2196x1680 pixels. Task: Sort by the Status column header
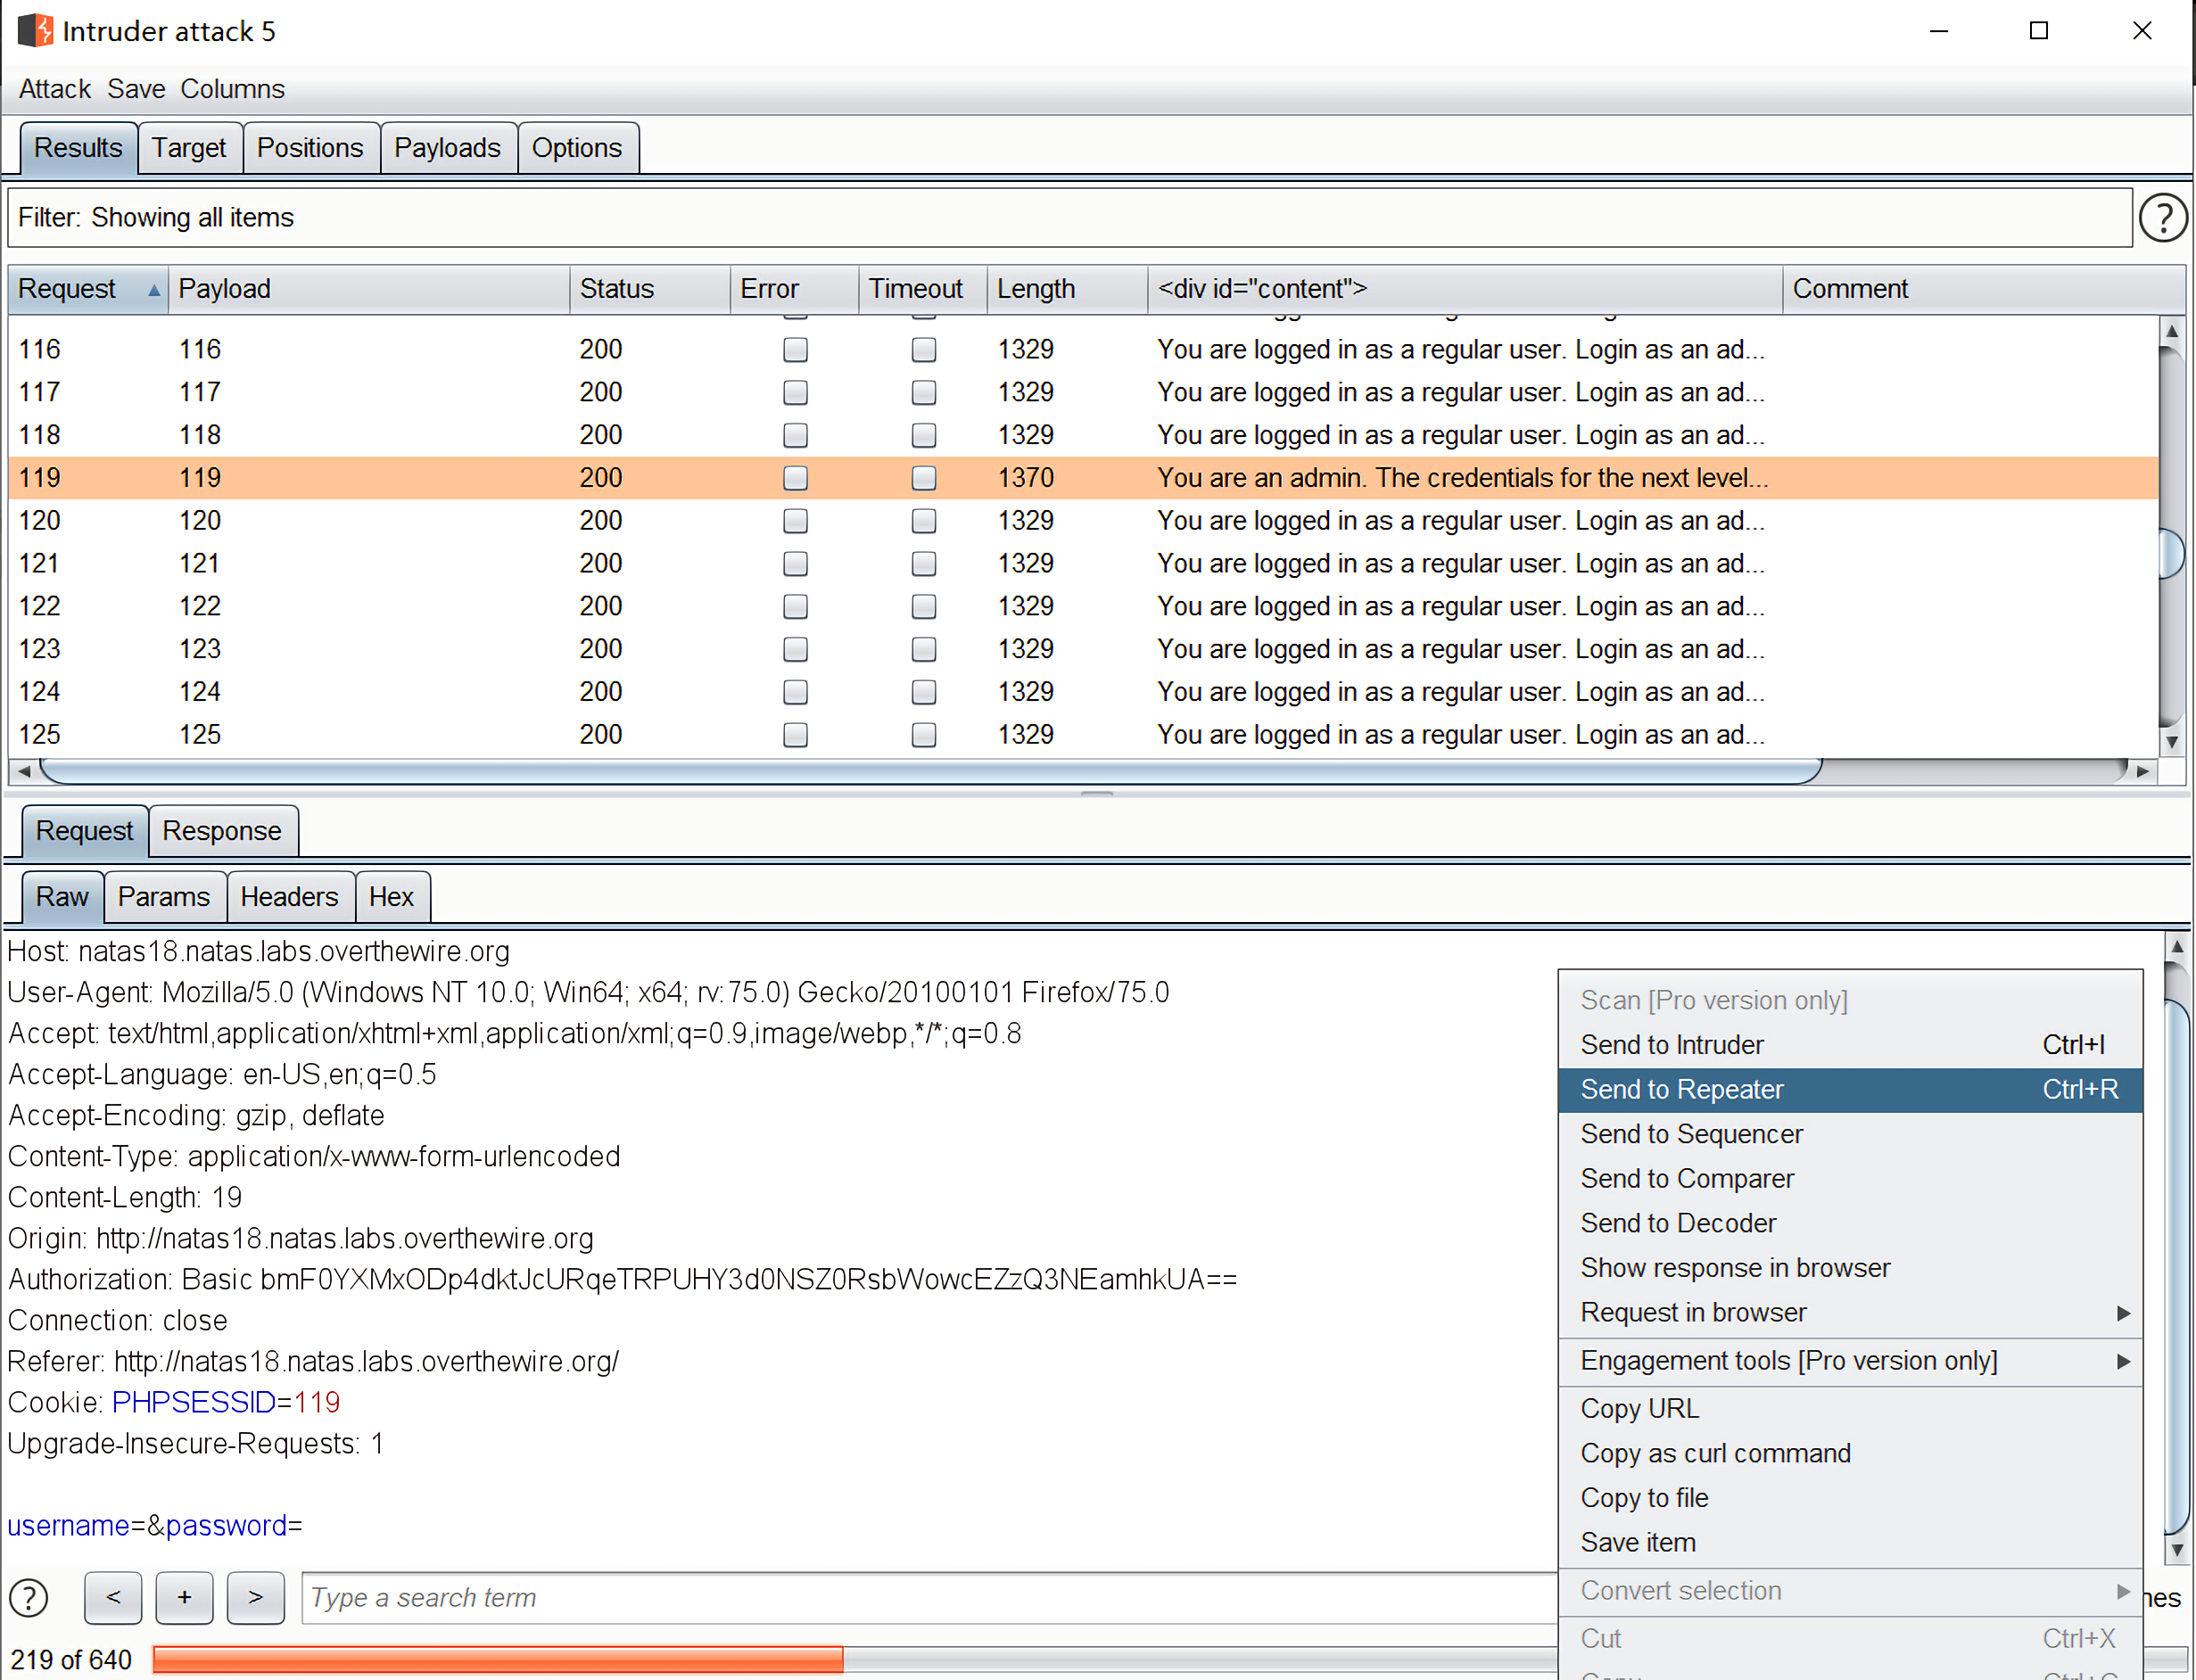(650, 289)
